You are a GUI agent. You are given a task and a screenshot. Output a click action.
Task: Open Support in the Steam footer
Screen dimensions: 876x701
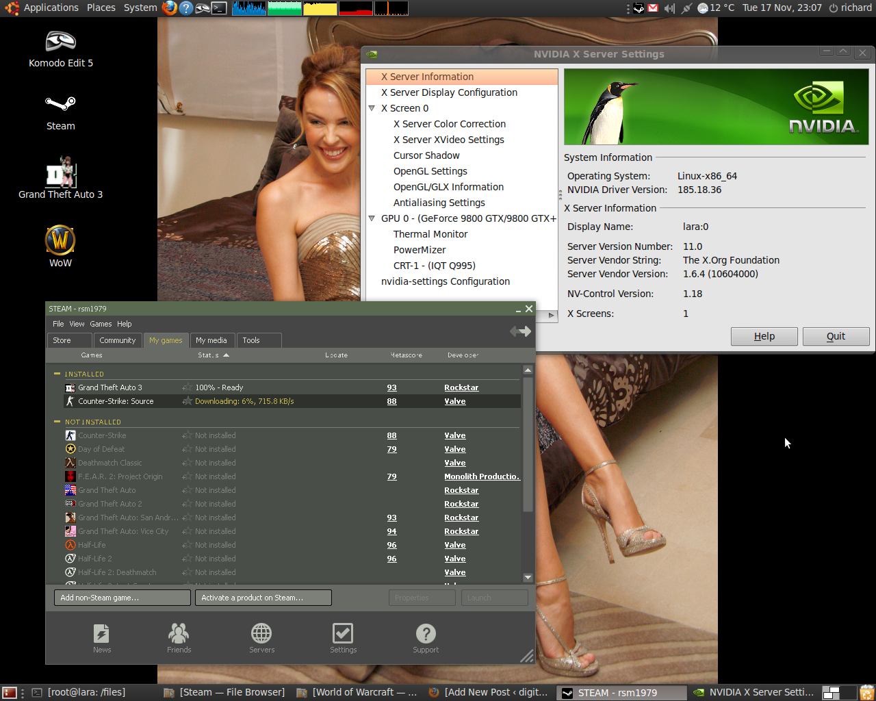tap(426, 638)
